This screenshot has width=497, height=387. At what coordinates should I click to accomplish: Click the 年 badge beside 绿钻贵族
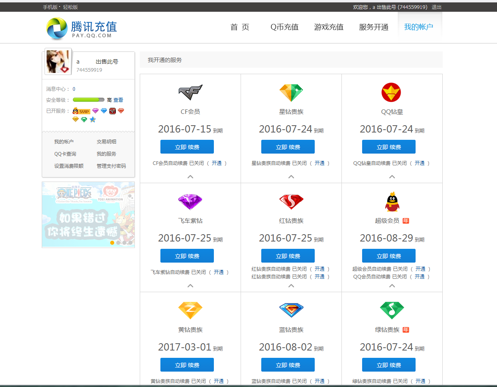tap(406, 330)
